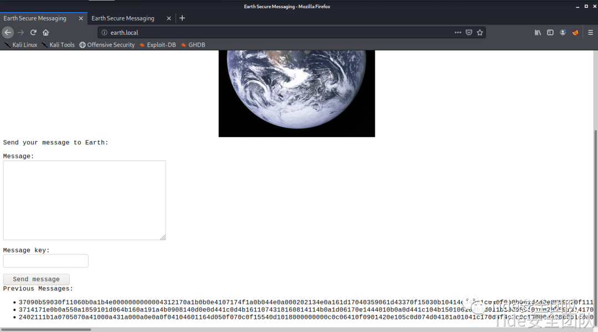Click the Earth globe image
The width and height of the screenshot is (598, 332).
(x=297, y=94)
